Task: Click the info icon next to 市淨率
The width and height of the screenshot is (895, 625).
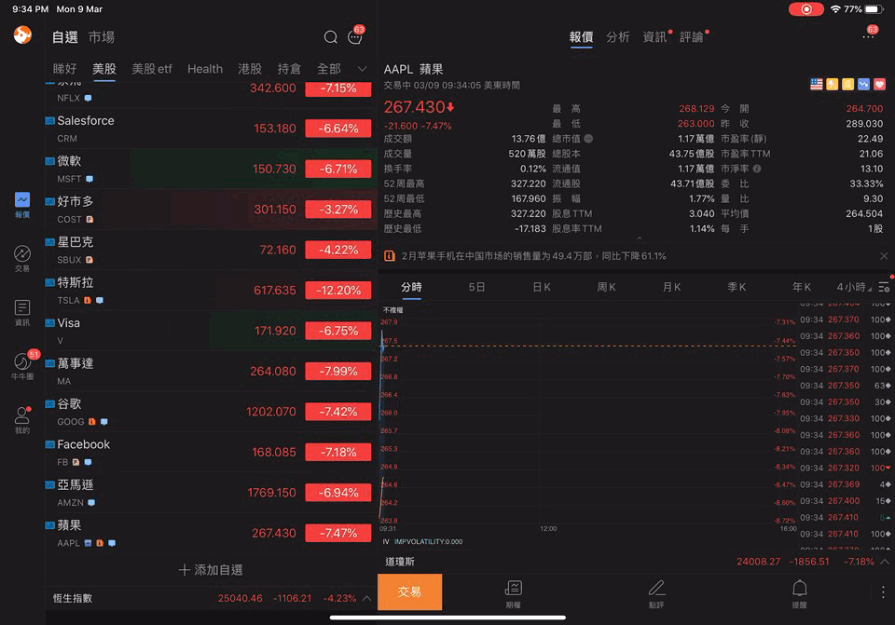Action: coord(757,169)
